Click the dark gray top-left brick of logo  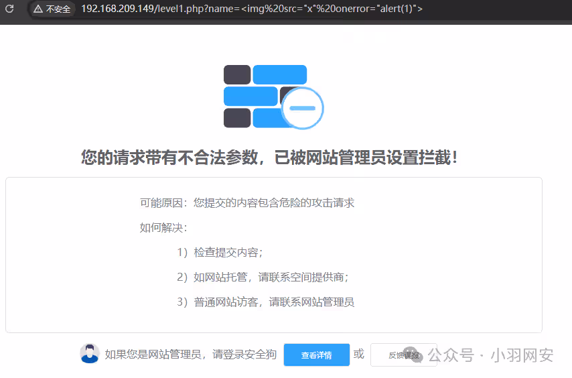click(x=236, y=74)
